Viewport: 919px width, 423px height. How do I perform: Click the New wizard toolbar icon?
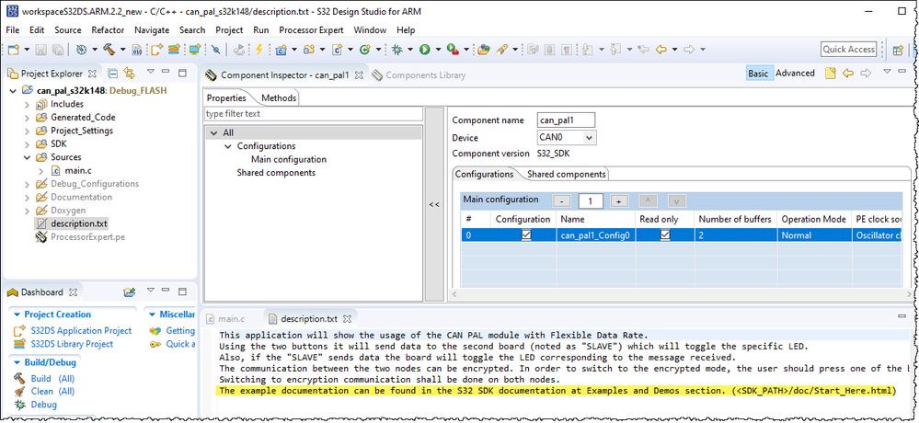14,50
